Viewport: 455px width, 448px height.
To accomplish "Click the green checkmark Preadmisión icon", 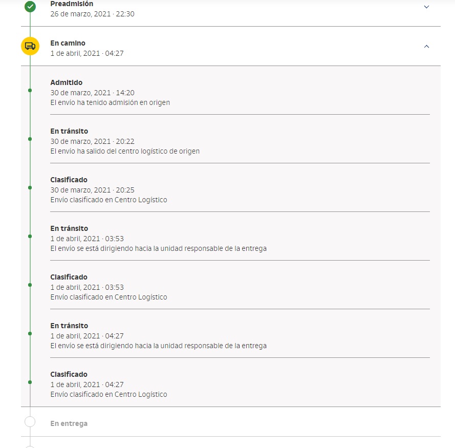I will click(30, 7).
